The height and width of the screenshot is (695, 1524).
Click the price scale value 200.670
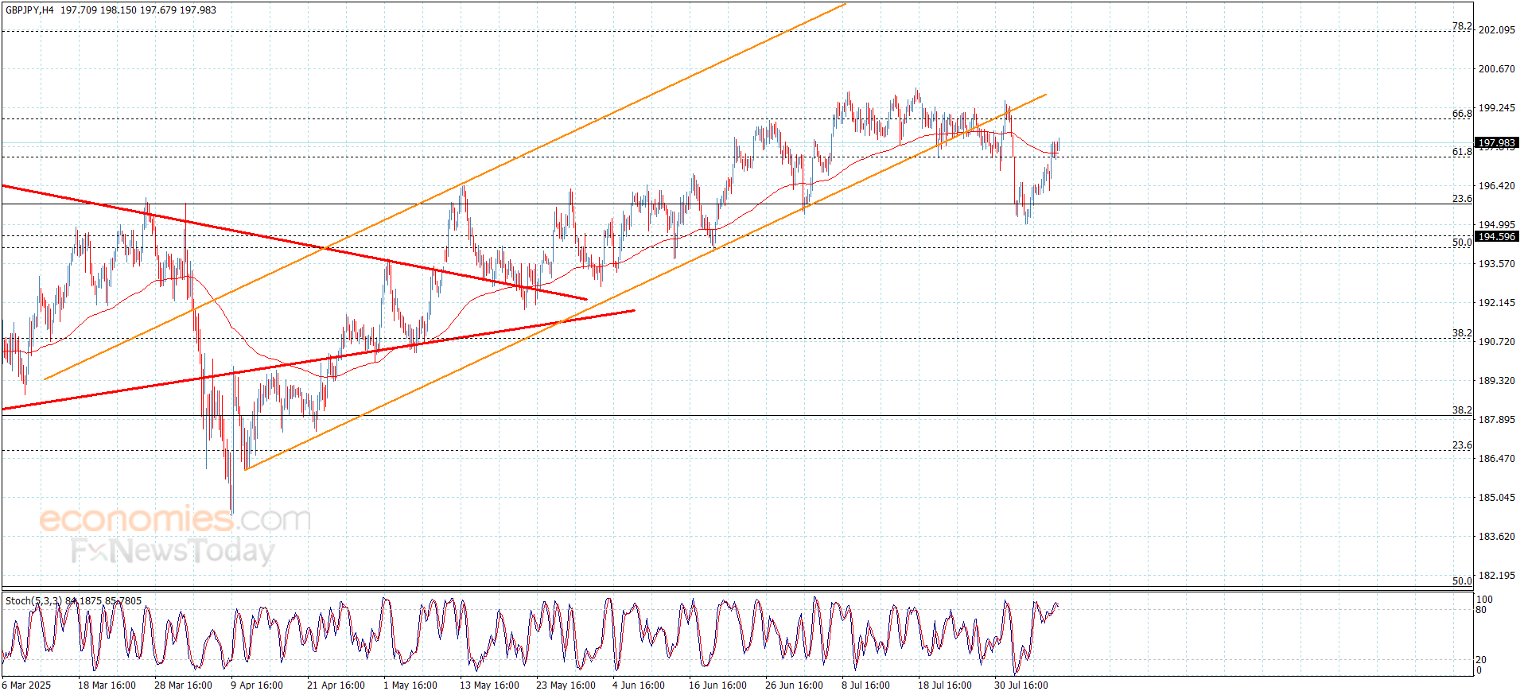click(x=1496, y=69)
